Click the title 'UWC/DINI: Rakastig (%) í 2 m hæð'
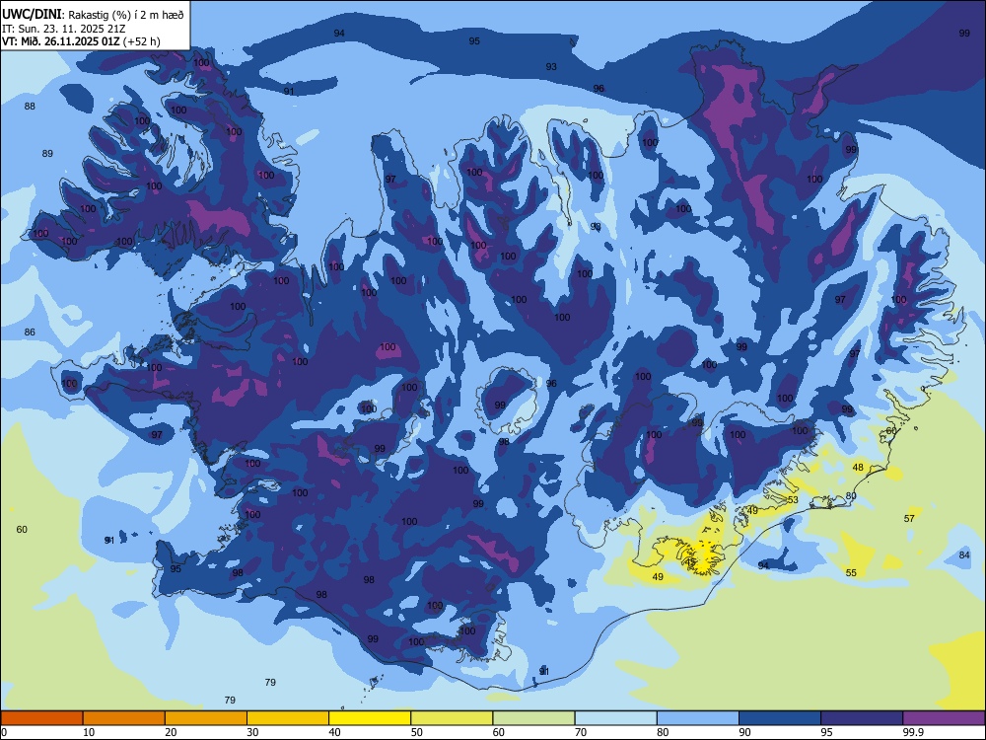986x740 pixels. (x=93, y=15)
